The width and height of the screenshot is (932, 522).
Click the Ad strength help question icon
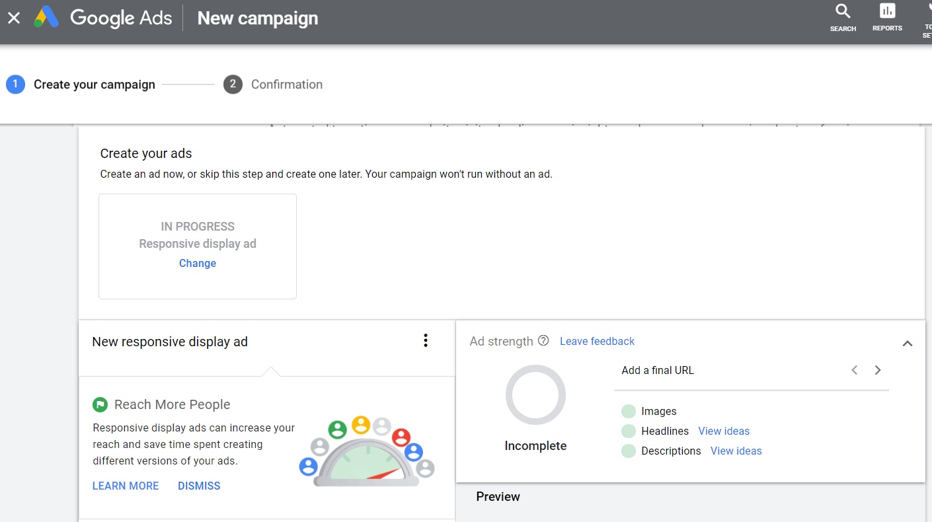pyautogui.click(x=543, y=341)
